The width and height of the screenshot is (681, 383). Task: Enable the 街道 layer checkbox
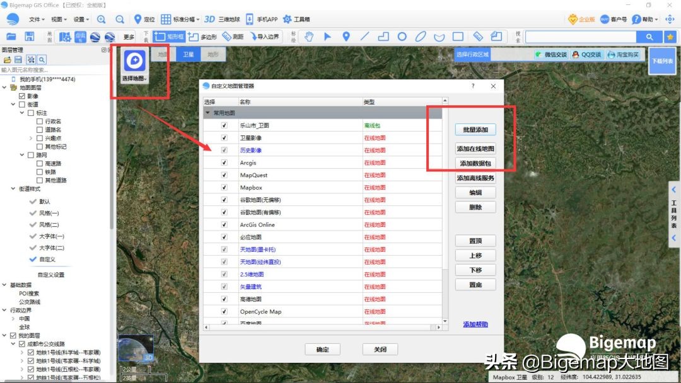pos(21,104)
